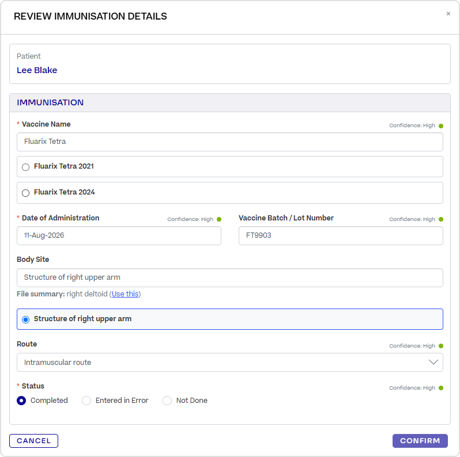Viewport: 460px width, 457px height.
Task: Cancel the immunisation review
Action: (x=33, y=441)
